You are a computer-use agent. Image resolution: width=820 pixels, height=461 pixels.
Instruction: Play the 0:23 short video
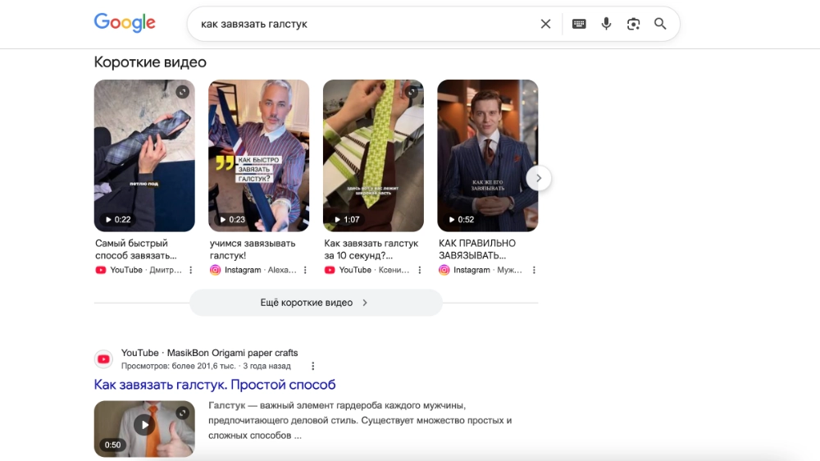232,220
